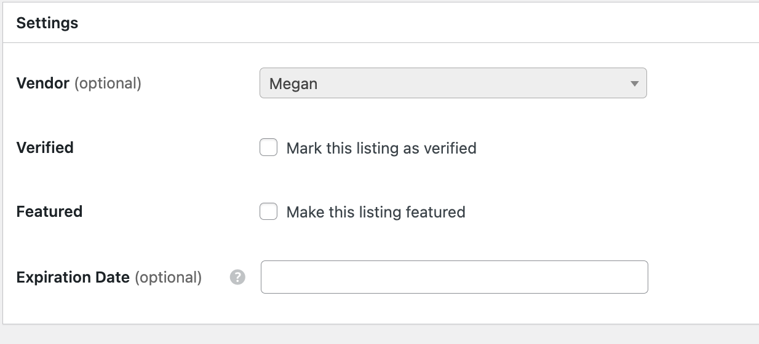Enable the Featured checkbox

268,211
